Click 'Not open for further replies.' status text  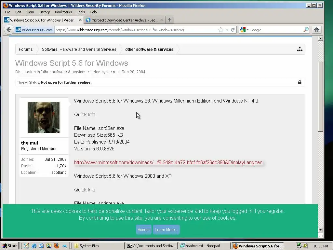click(66, 82)
